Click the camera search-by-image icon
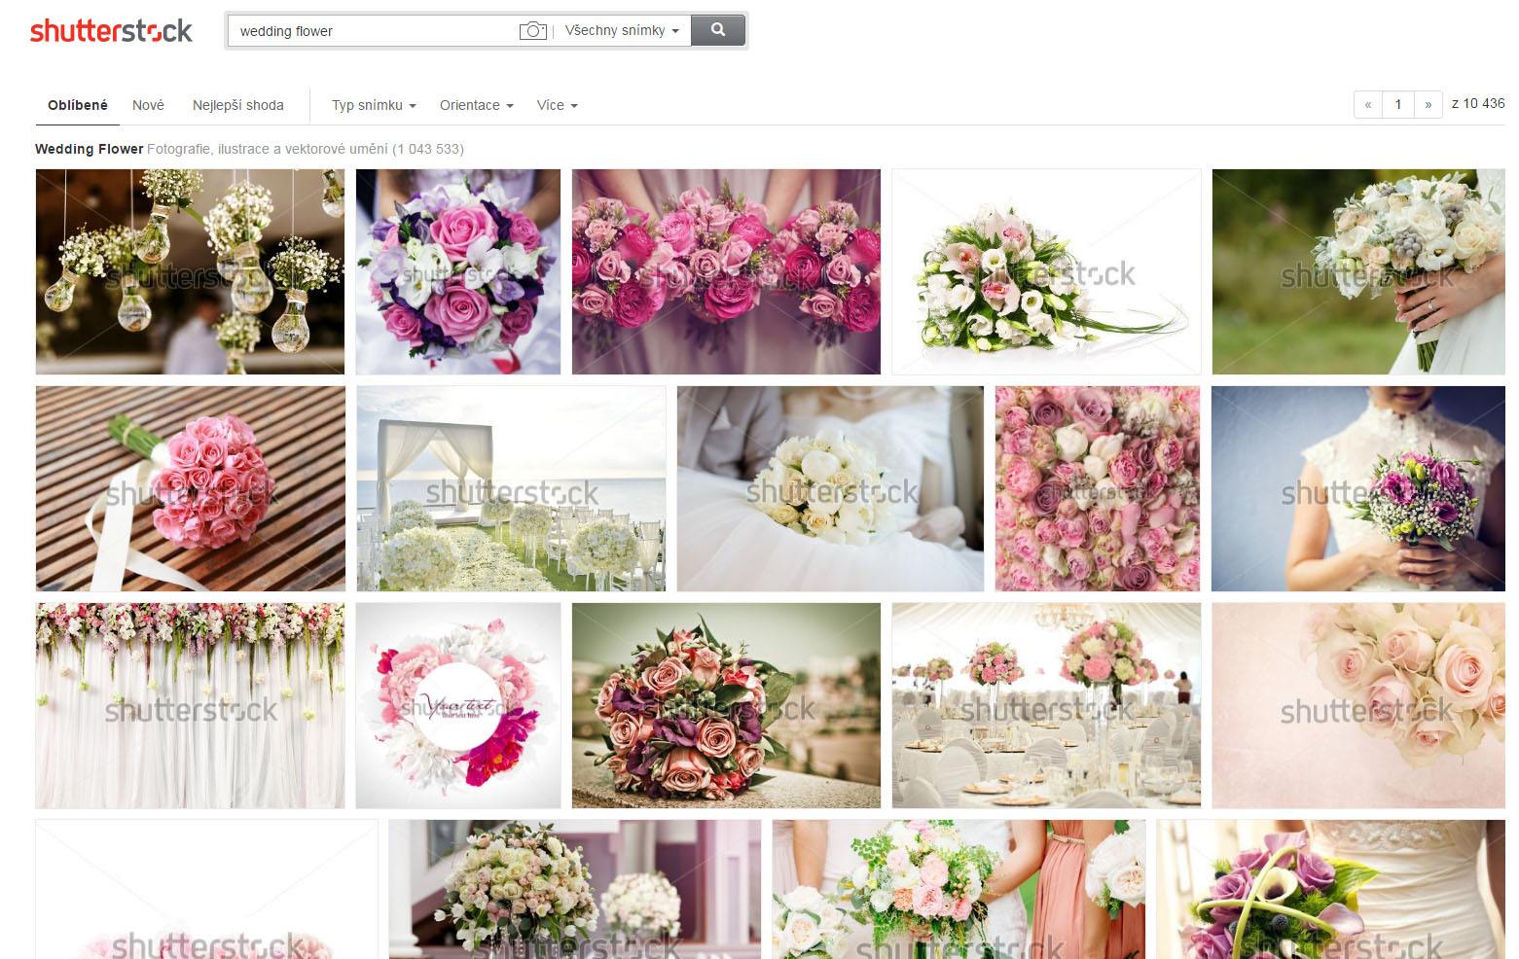 click(532, 31)
